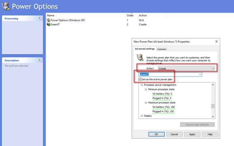234x146 pixels.
Task: Collapse the Description panel chevron
Action: [40, 60]
